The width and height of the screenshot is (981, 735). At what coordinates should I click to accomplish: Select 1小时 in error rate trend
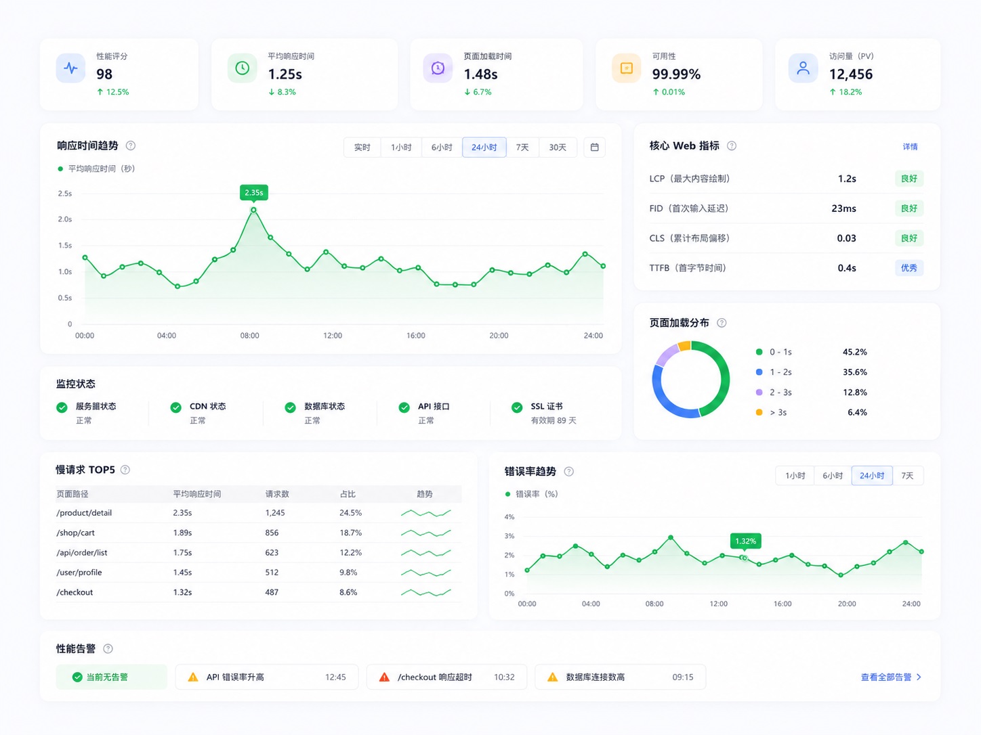[x=795, y=476]
